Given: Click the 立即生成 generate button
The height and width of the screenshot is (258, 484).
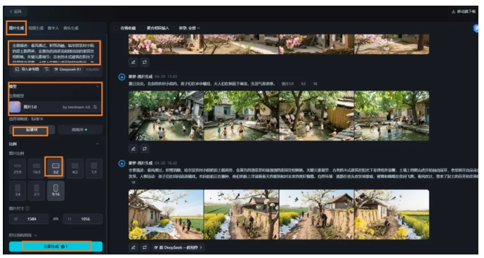Looking at the screenshot, I should (x=56, y=247).
